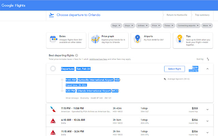Expand the 11:15 AM Delta flight details

coord(207,133)
